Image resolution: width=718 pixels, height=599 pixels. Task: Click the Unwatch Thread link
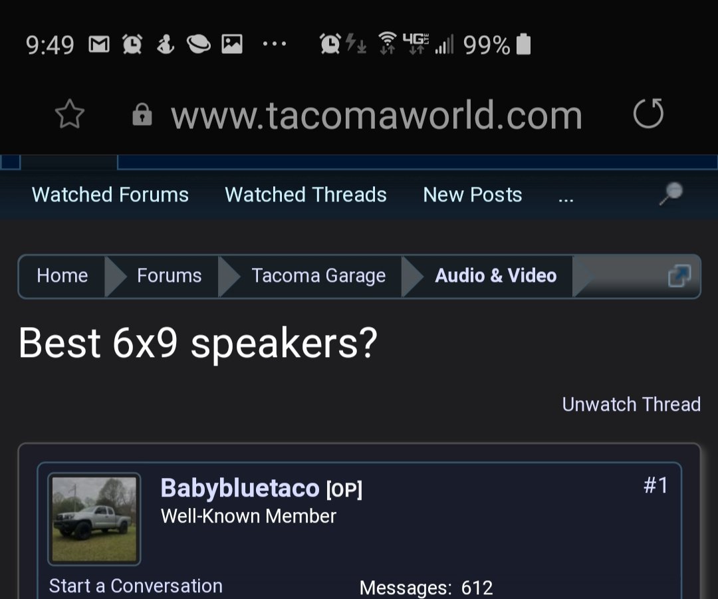[x=632, y=404]
